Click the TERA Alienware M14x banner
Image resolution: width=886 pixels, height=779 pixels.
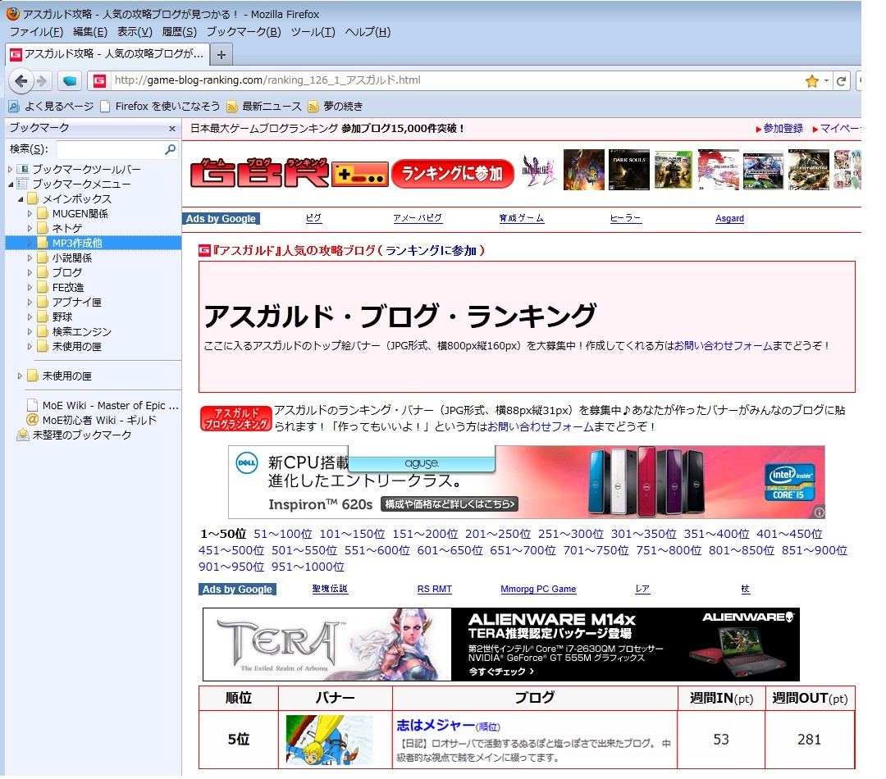point(501,644)
